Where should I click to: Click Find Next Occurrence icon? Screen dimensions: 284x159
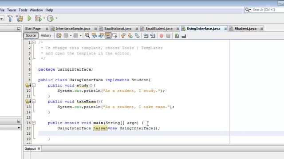[x=101, y=36]
